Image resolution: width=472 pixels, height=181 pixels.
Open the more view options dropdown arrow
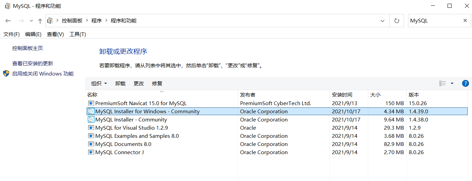pyautogui.click(x=452, y=83)
